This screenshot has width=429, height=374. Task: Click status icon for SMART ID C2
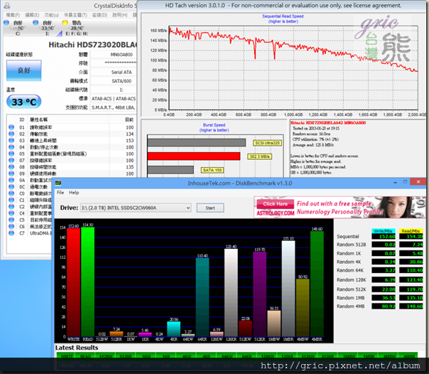coord(11,206)
